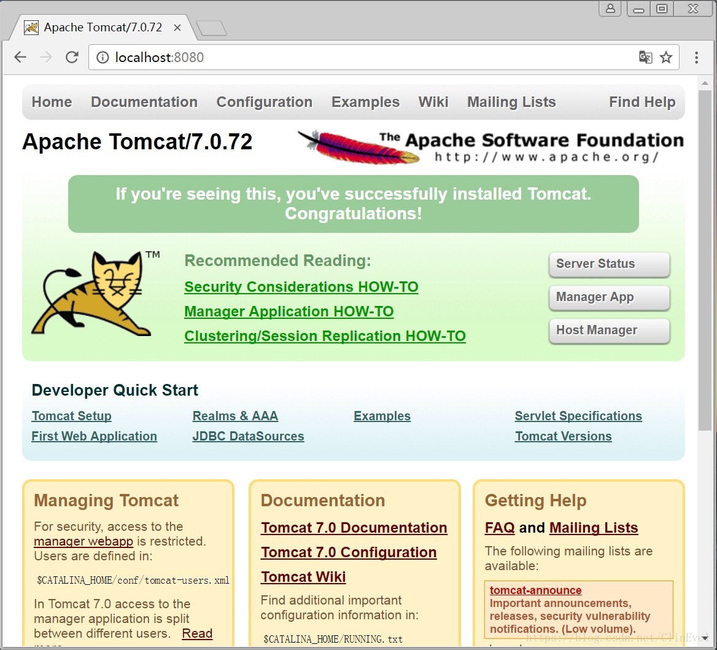
Task: Click the back navigation arrow
Action: tap(20, 57)
